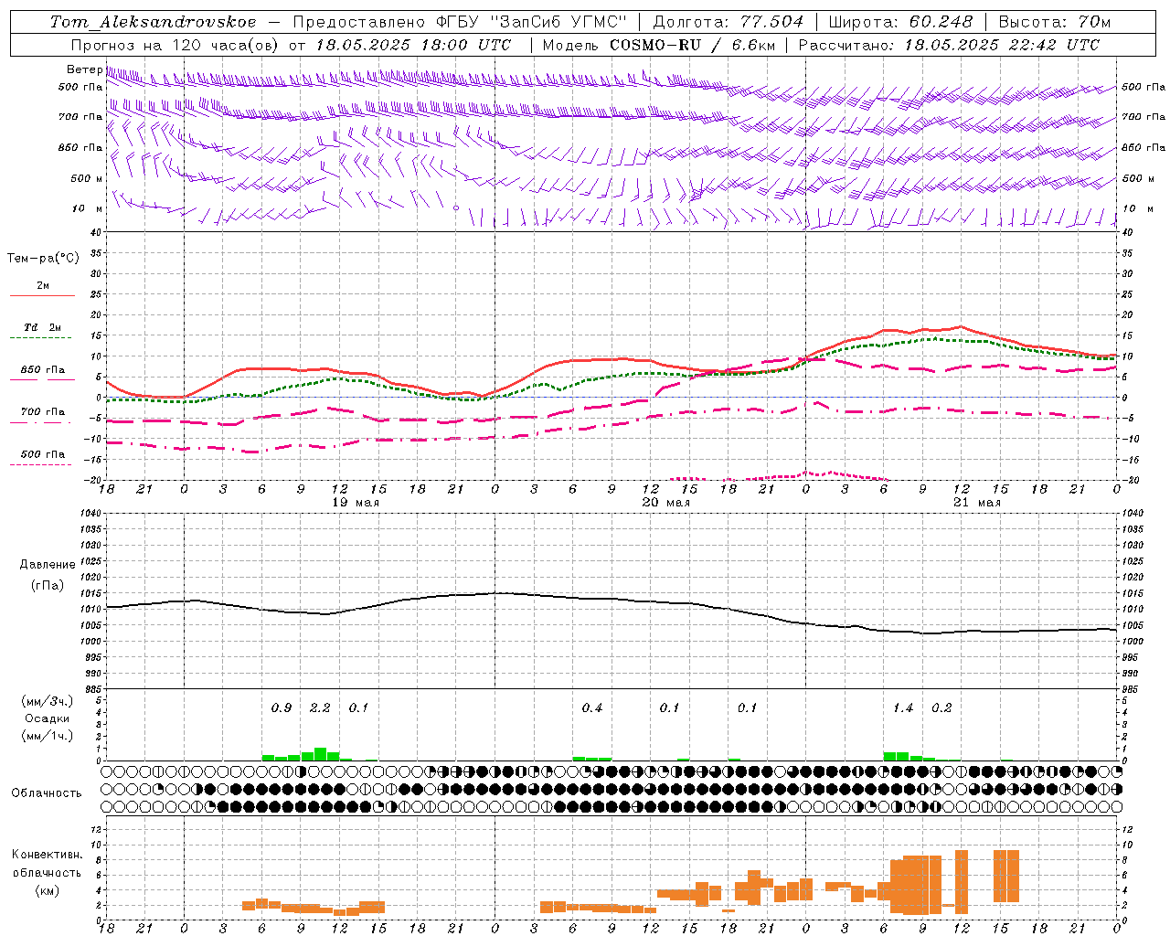Click the 21 мая date label
Image resolution: width=1170 pixels, height=936 pixels.
click(x=977, y=502)
